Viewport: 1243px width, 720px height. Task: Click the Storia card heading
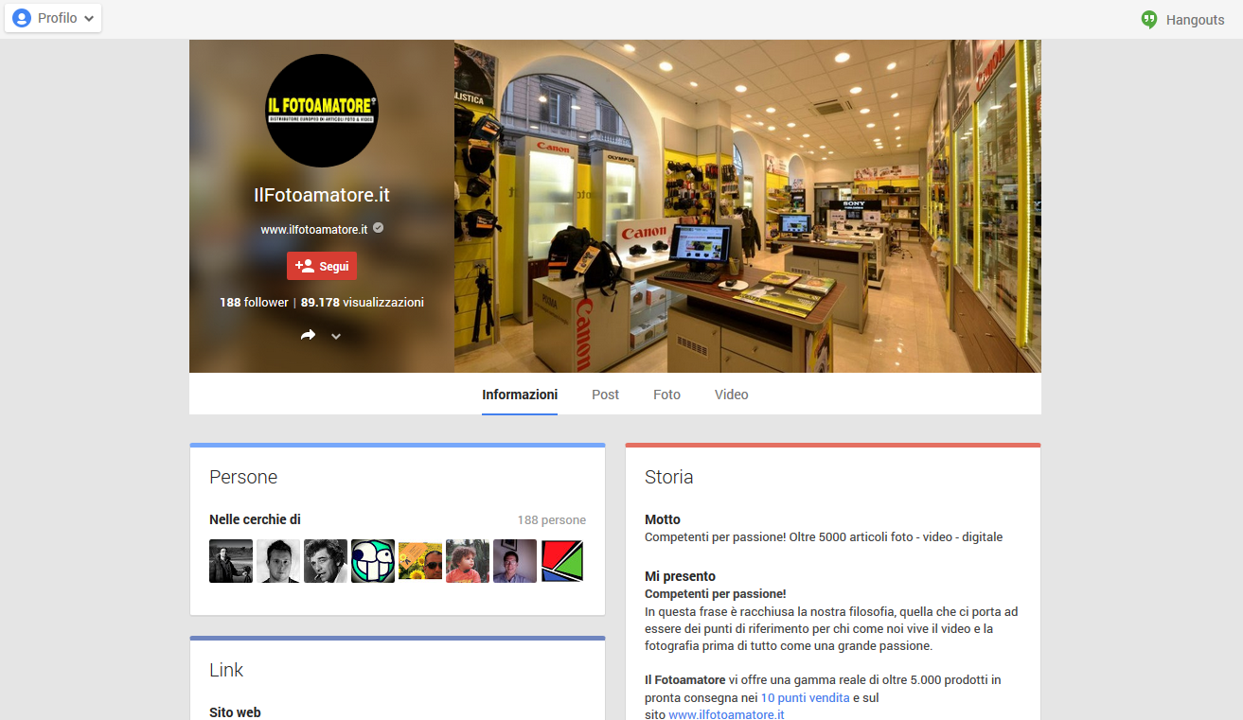tap(669, 478)
